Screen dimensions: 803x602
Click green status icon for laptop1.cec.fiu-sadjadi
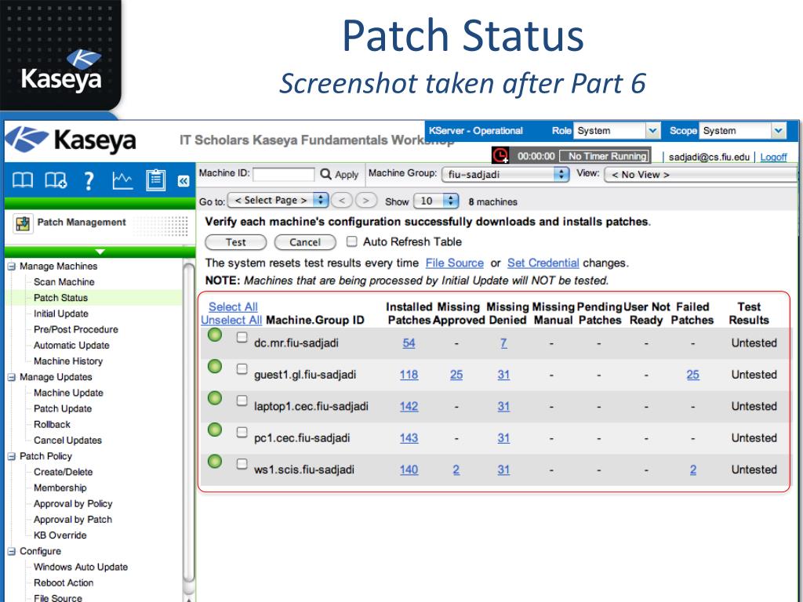[x=215, y=397]
